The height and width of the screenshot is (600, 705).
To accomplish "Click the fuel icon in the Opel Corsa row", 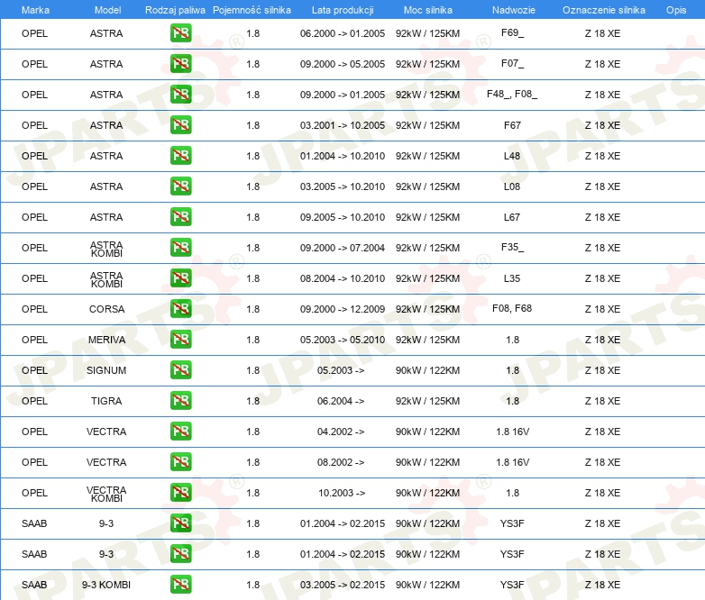I will (x=180, y=308).
